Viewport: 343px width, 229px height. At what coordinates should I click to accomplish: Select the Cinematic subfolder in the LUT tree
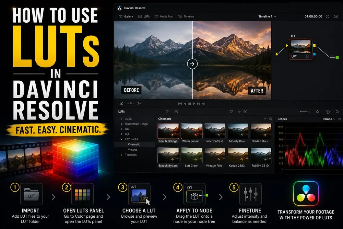click(134, 145)
